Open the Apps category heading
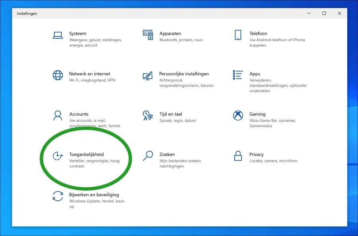The image size is (358, 236). click(x=255, y=74)
